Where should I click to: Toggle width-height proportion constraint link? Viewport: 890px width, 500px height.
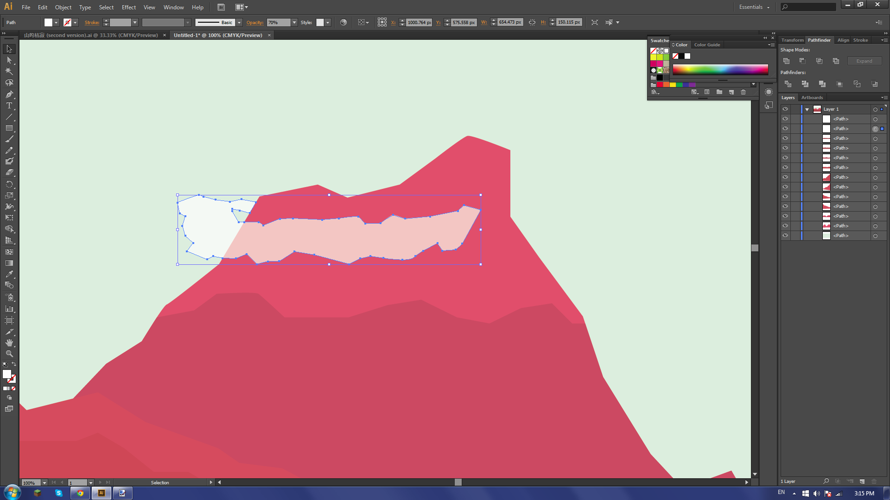coord(532,22)
